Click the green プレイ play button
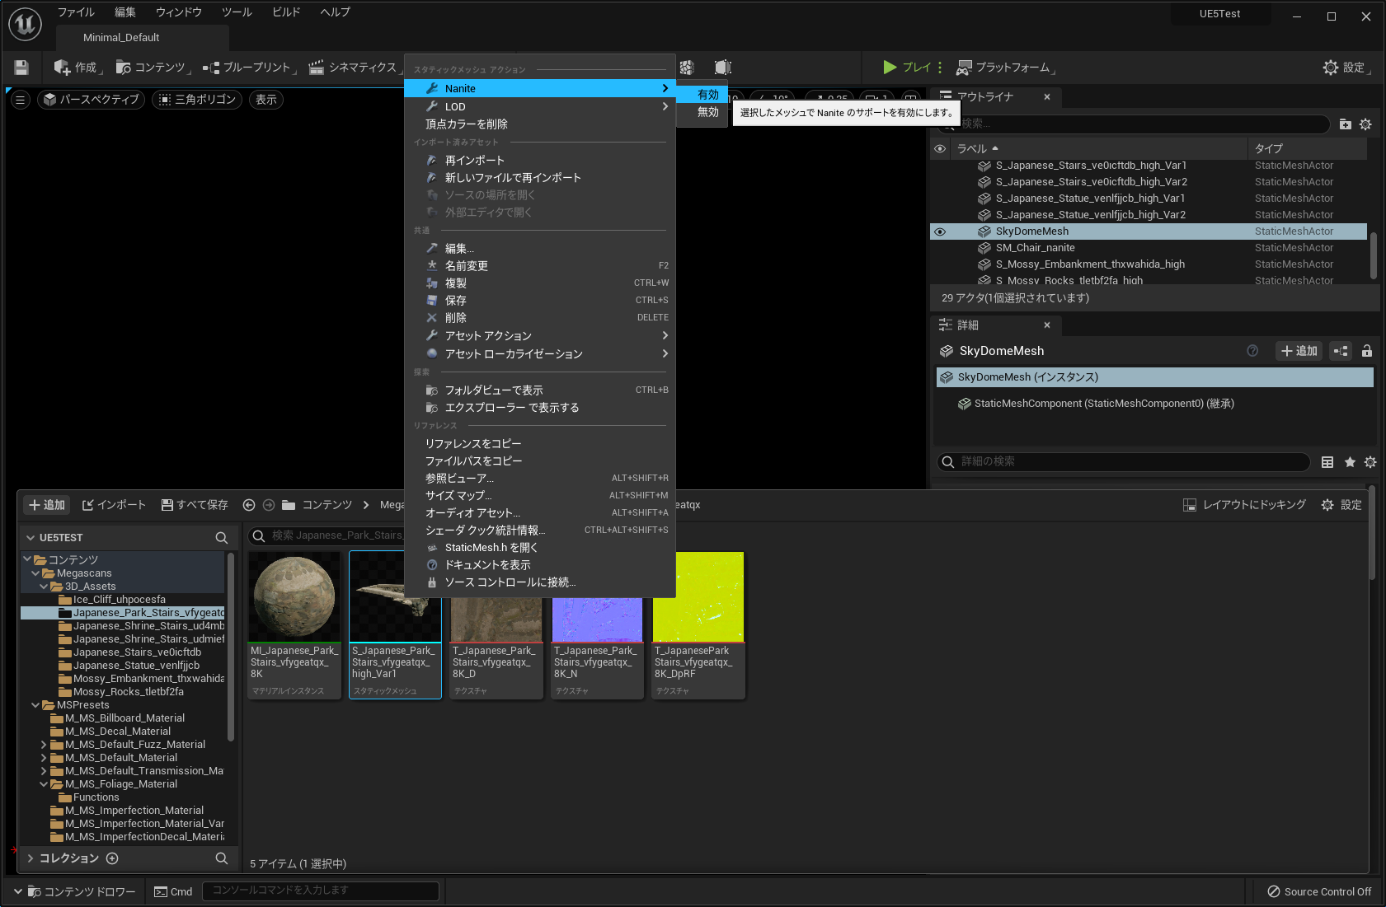The width and height of the screenshot is (1386, 907). [906, 68]
